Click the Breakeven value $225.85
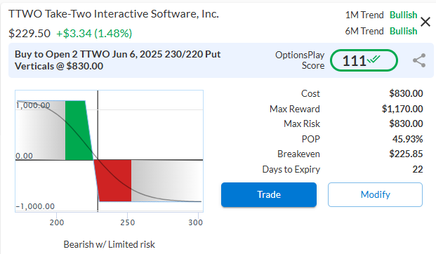 tap(406, 154)
